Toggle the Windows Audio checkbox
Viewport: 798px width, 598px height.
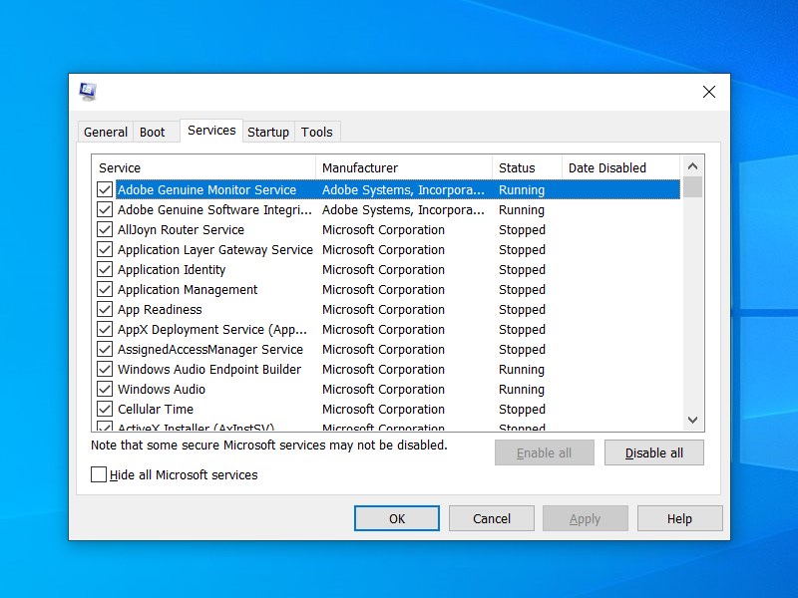(105, 389)
